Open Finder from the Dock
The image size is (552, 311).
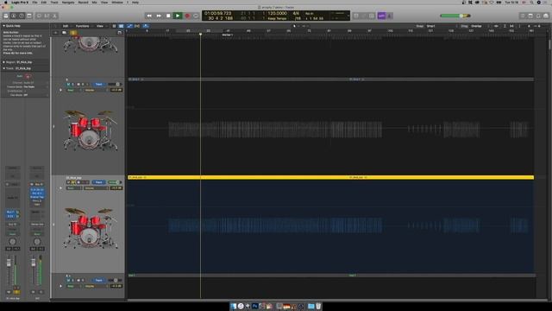(x=234, y=306)
